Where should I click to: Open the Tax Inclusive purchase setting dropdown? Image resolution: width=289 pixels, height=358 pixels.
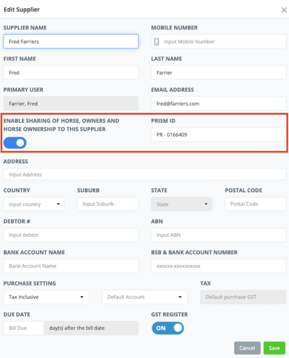[46, 297]
